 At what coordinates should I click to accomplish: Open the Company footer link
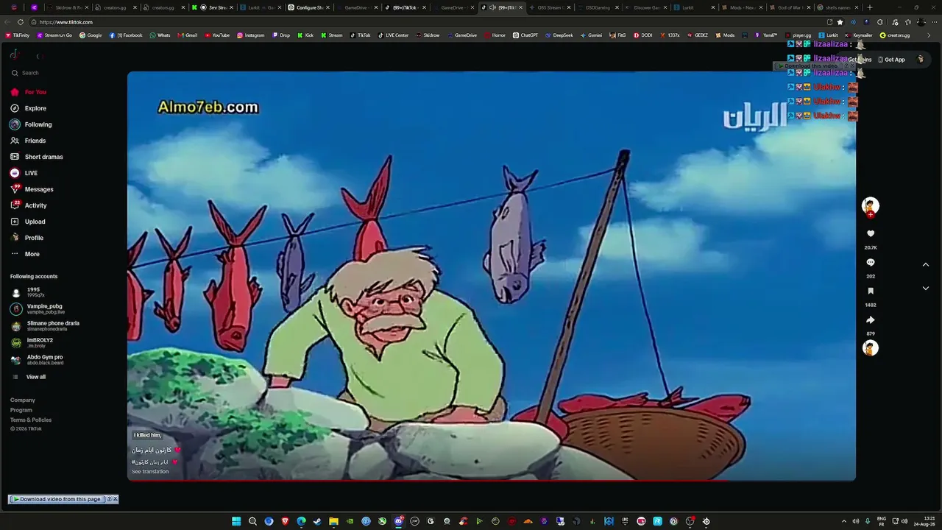click(x=23, y=400)
